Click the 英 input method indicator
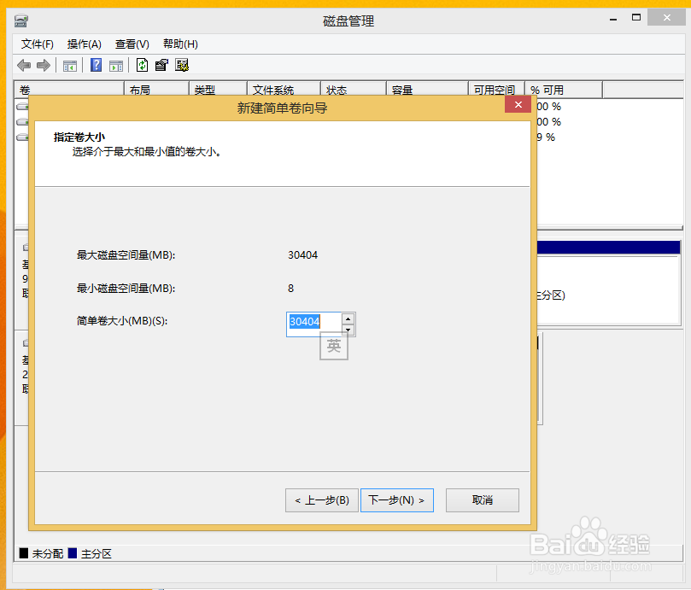 [333, 346]
